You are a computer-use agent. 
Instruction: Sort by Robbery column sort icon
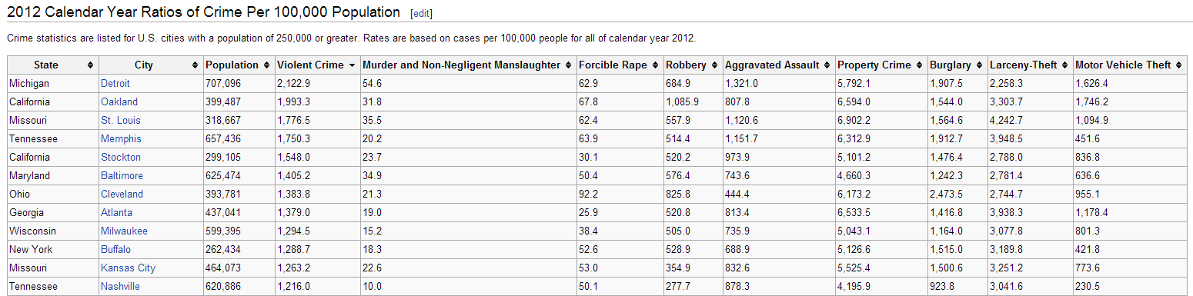click(714, 65)
